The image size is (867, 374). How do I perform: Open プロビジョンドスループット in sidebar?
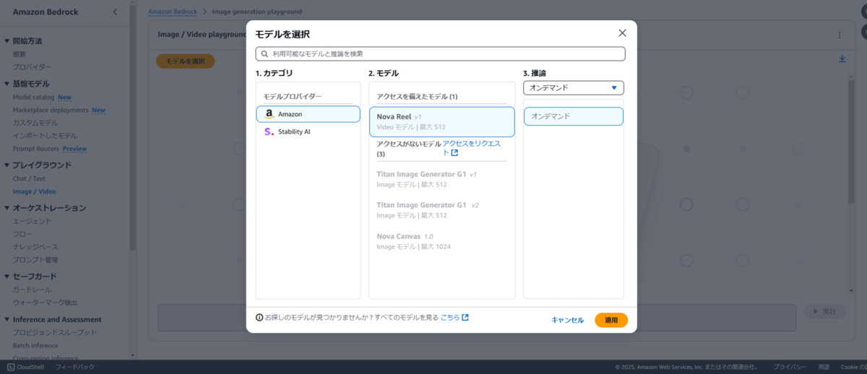55,332
